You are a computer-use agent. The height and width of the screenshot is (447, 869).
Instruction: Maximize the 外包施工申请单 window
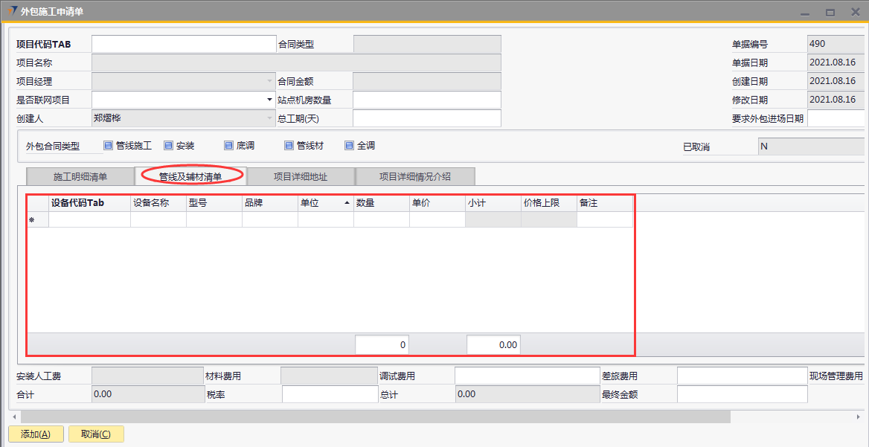830,12
